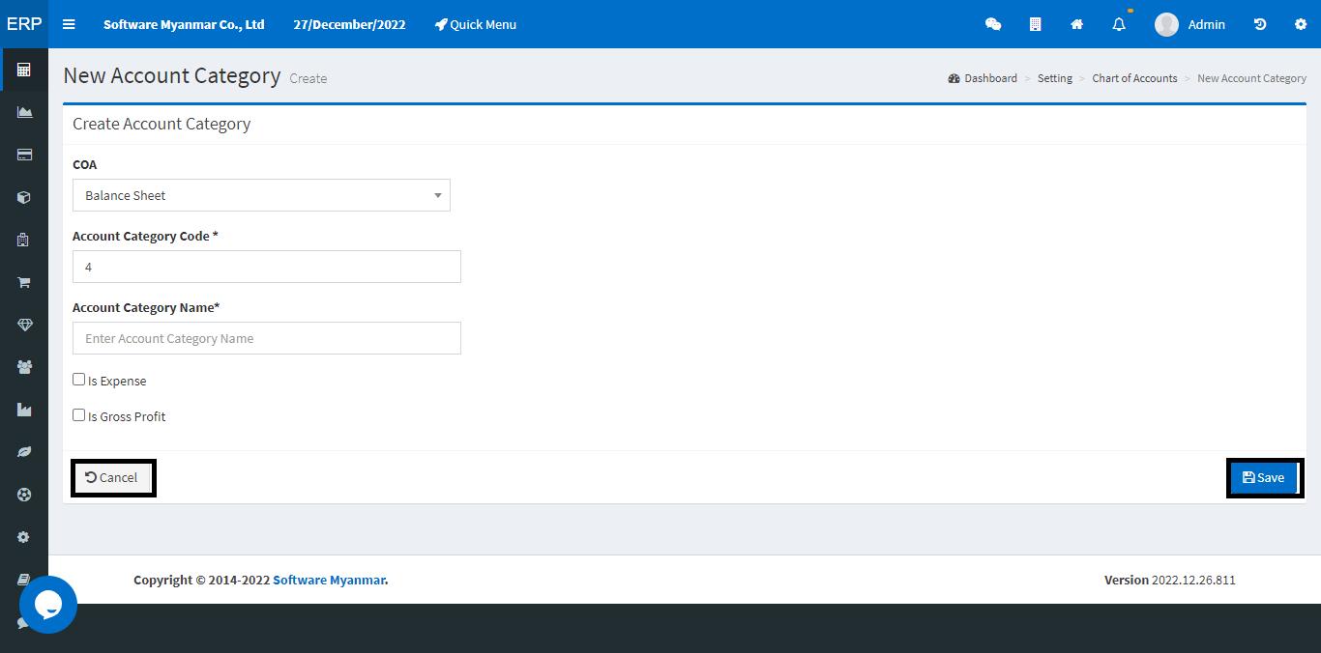The width and height of the screenshot is (1321, 653).
Task: Click the 27/December/2022 date
Action: click(349, 24)
